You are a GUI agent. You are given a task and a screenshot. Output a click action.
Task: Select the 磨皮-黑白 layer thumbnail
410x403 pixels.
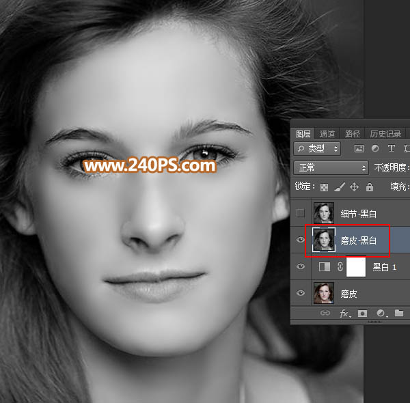(324, 240)
